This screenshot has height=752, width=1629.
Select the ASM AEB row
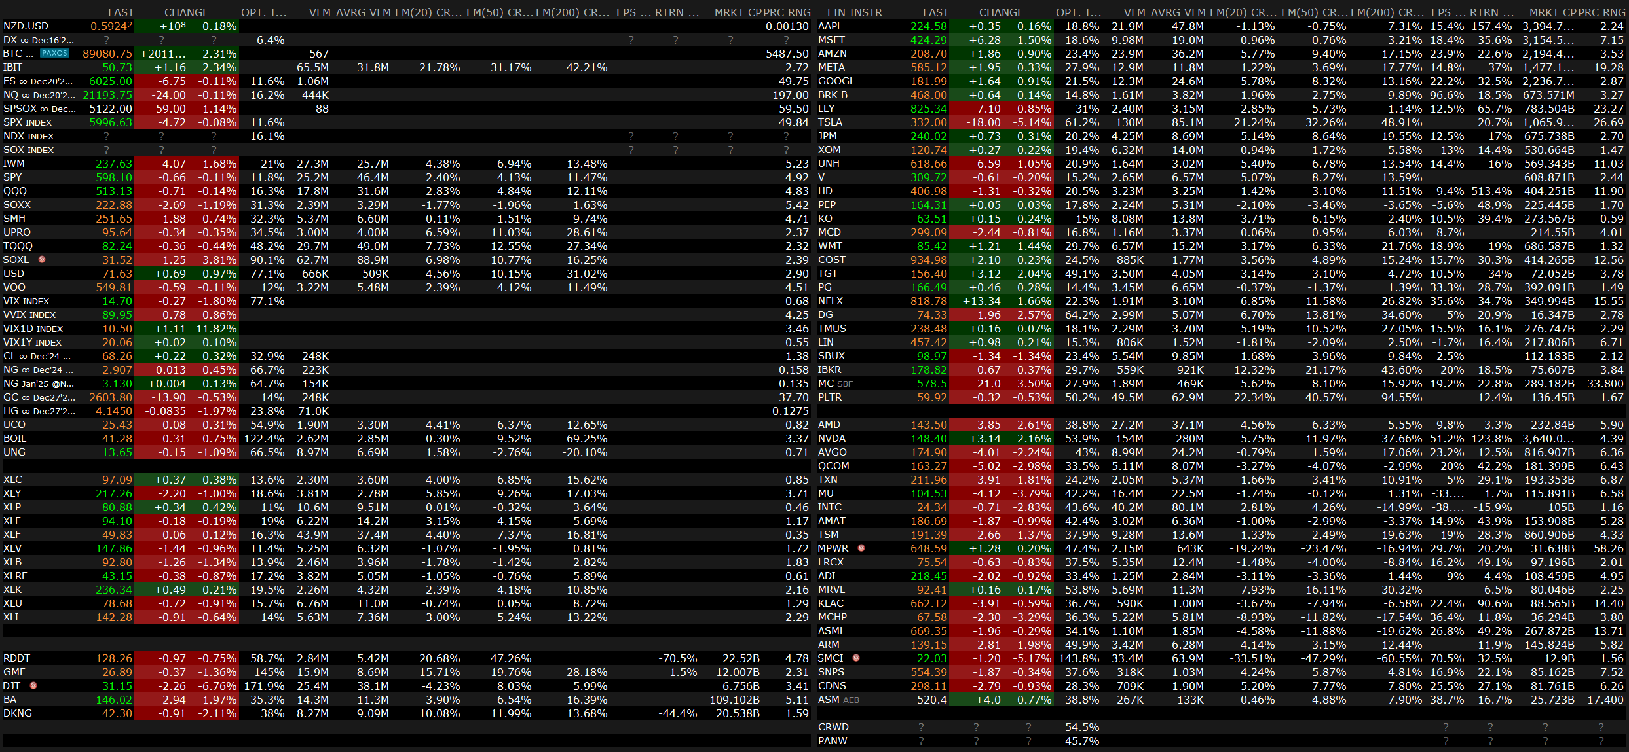(1222, 700)
